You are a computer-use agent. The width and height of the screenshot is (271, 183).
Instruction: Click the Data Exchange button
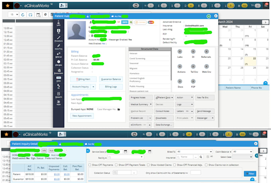tap(164, 125)
